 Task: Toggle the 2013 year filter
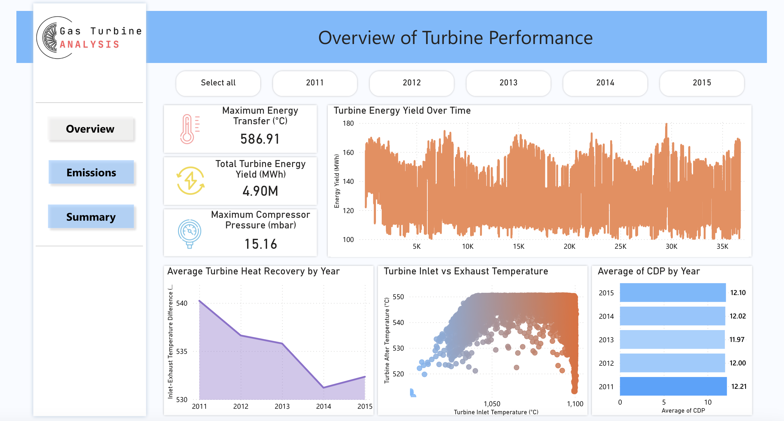point(509,83)
